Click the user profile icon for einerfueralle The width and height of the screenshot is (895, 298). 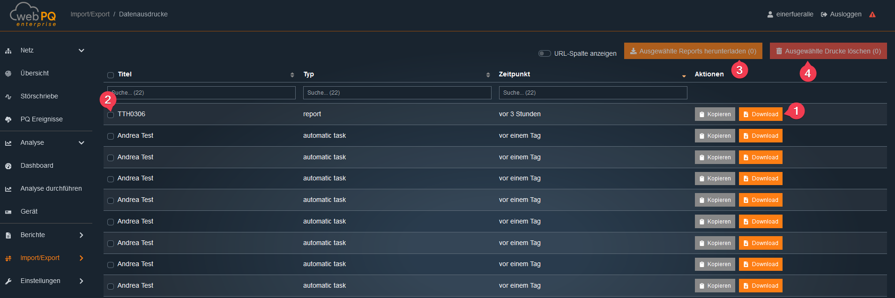(770, 15)
